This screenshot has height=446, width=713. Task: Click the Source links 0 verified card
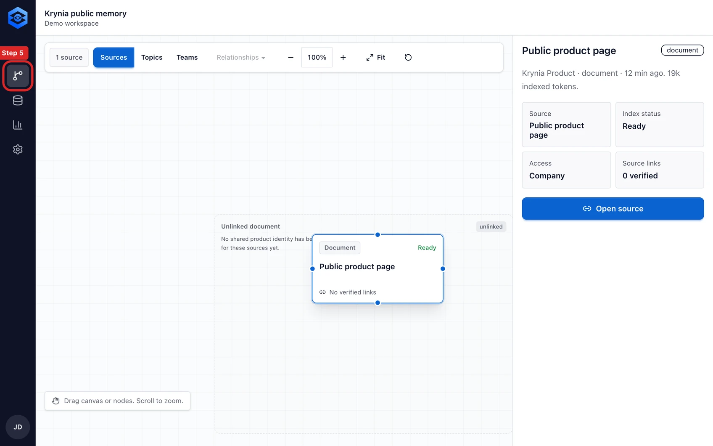pos(660,170)
